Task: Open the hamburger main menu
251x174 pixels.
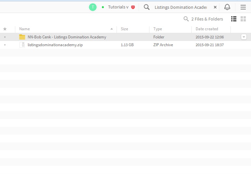Action: (243, 7)
